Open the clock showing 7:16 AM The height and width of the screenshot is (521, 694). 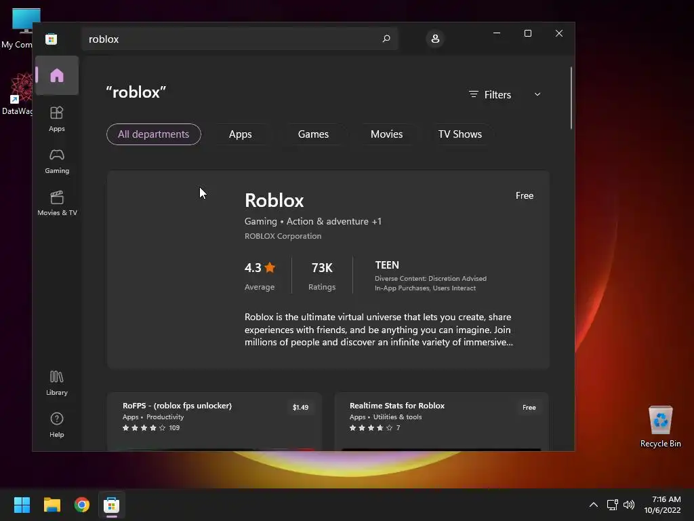pos(663,505)
